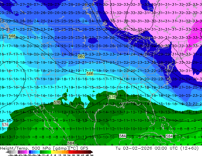Click the 560 height contour label

tap(81, 56)
